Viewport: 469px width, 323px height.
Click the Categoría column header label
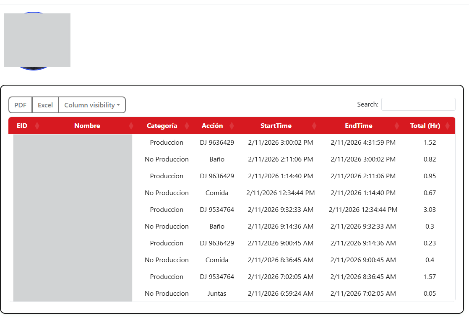(162, 126)
